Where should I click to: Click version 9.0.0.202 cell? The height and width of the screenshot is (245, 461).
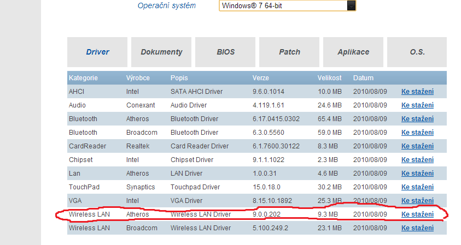point(266,214)
